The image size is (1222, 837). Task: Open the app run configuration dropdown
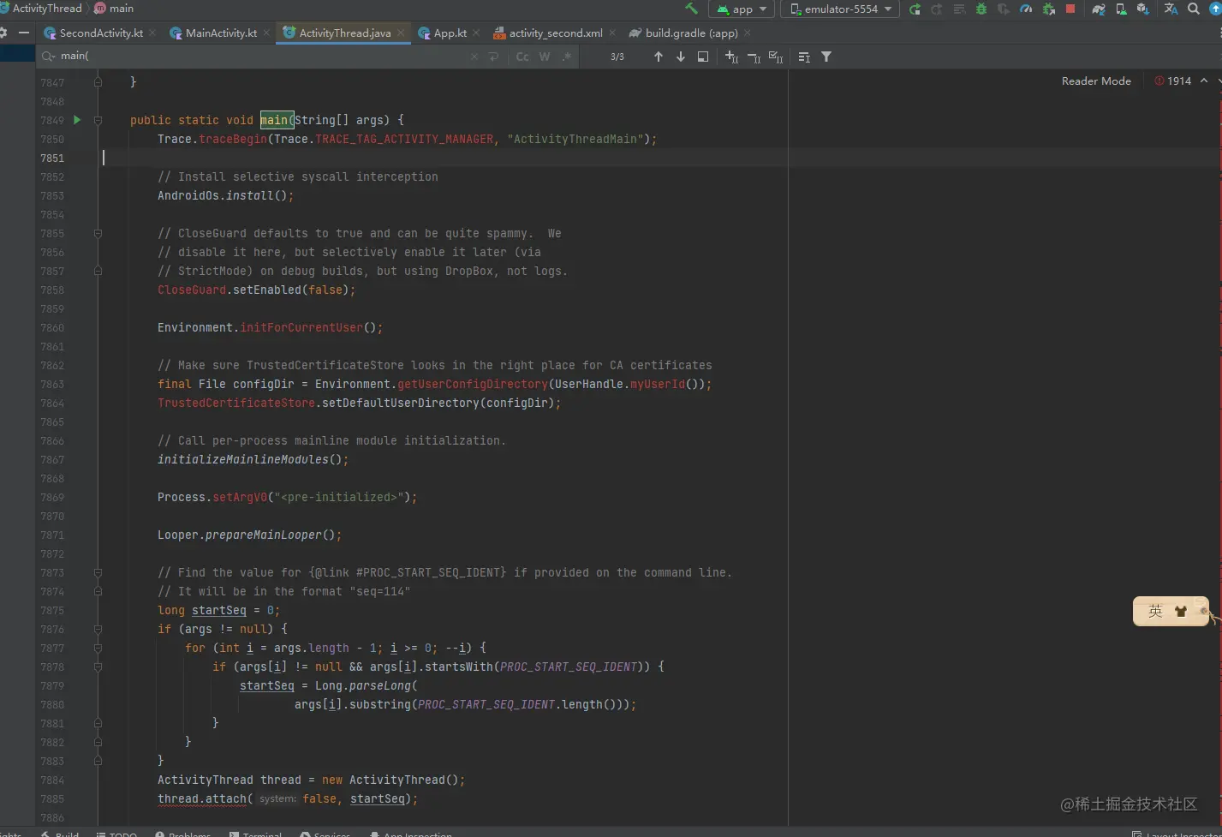[742, 9]
